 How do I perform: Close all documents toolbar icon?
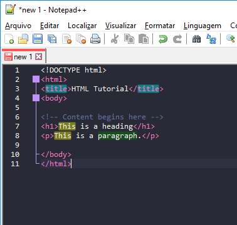(x=81, y=39)
